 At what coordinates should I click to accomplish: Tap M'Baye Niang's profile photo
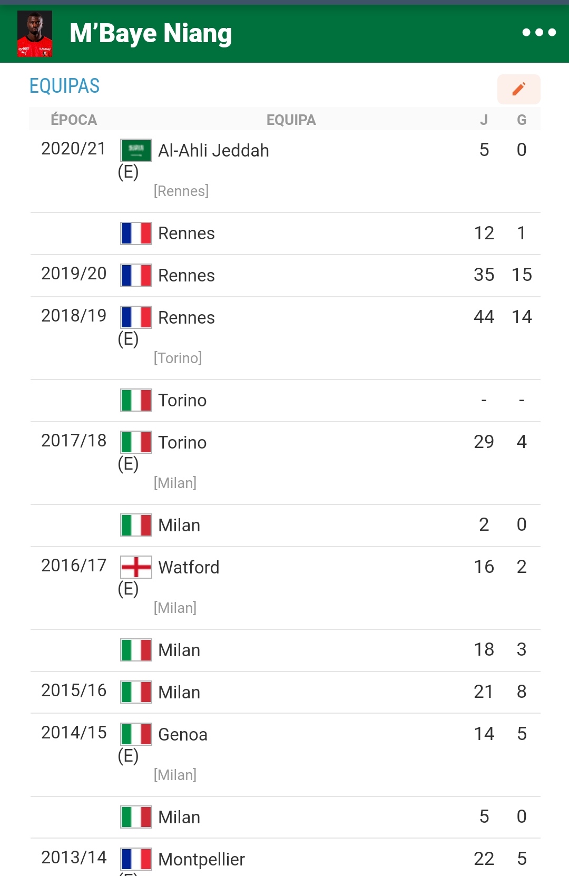35,34
